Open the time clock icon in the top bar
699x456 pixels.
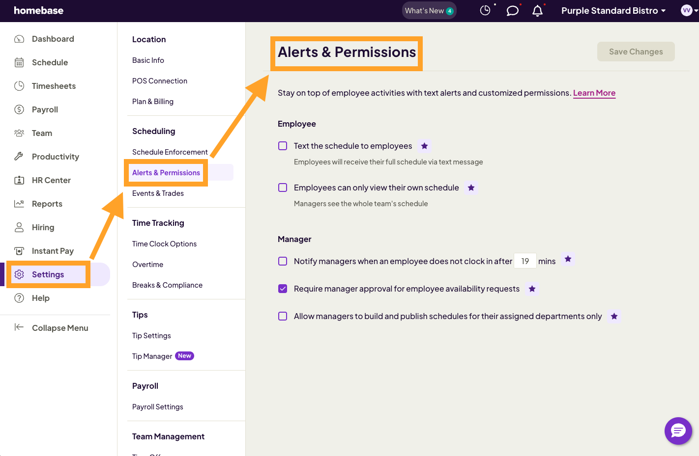coord(485,10)
